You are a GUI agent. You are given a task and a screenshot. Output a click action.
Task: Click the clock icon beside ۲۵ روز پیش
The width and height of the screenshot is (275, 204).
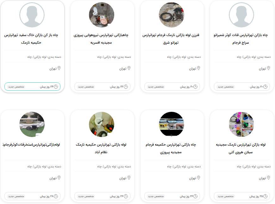pyautogui.click(x=266, y=196)
